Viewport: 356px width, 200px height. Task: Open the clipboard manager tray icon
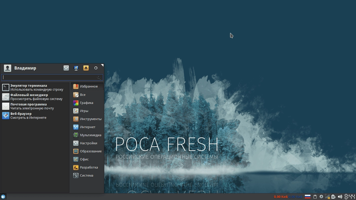(315, 197)
